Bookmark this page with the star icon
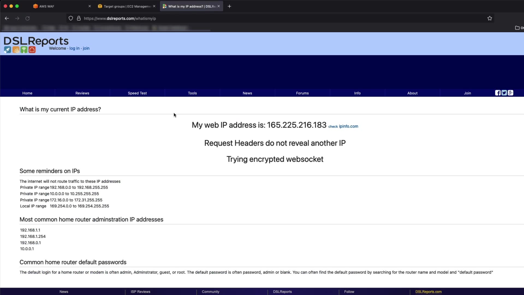The image size is (524, 295). pos(490,18)
